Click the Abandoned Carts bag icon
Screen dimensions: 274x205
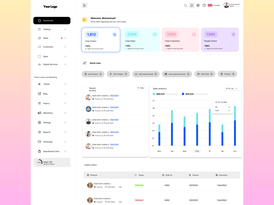tap(39, 151)
